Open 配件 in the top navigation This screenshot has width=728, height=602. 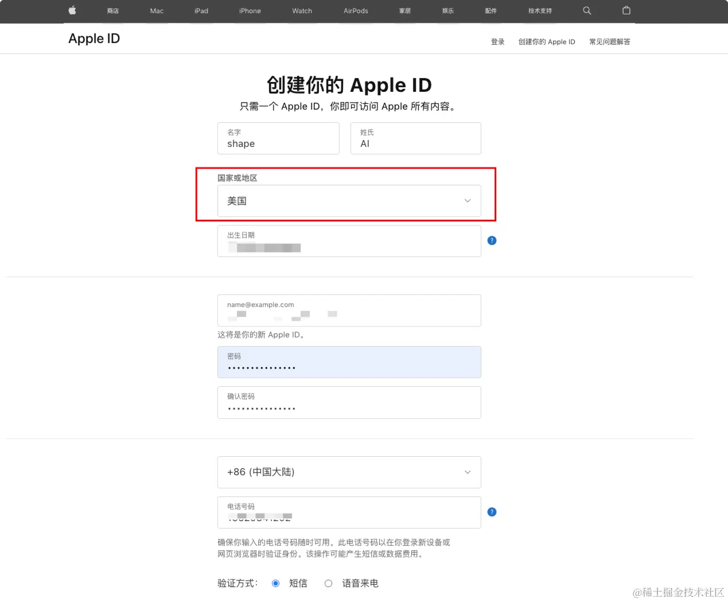pyautogui.click(x=491, y=11)
